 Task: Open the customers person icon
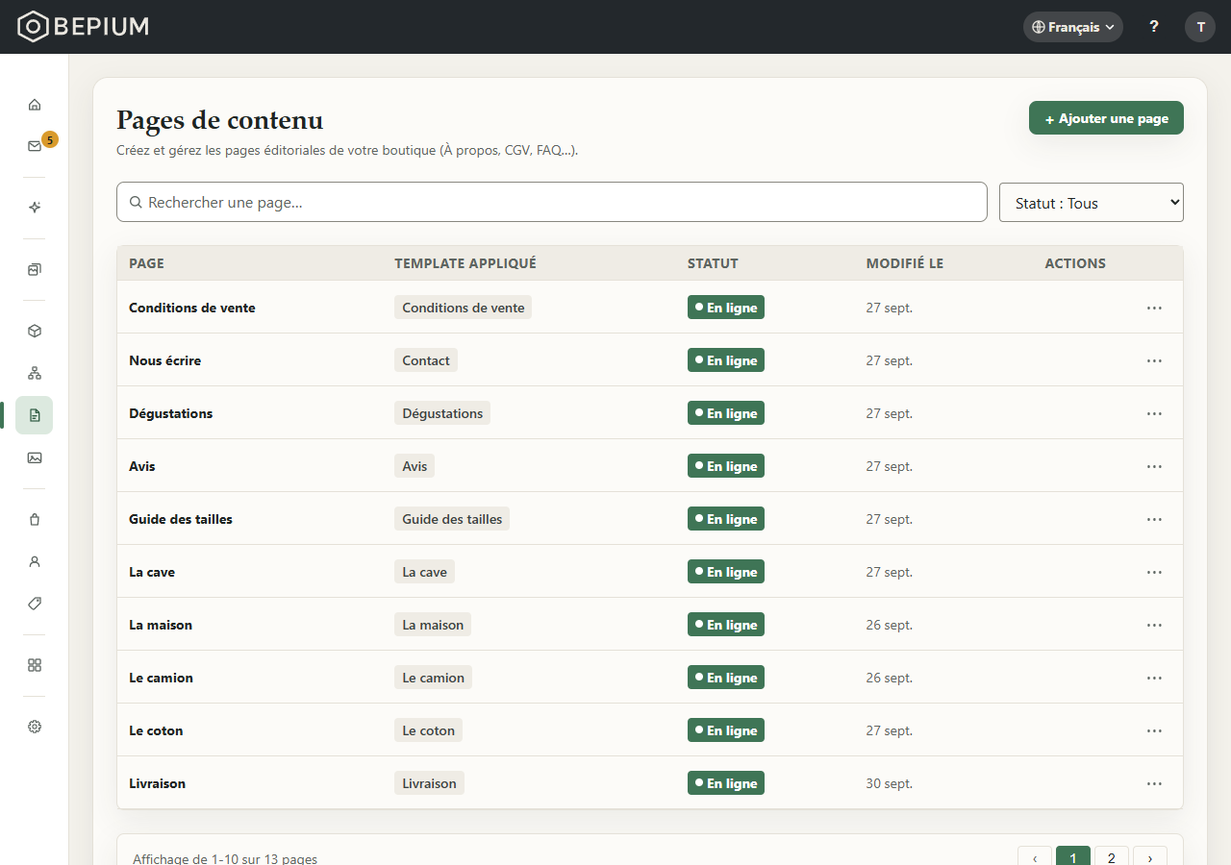35,561
